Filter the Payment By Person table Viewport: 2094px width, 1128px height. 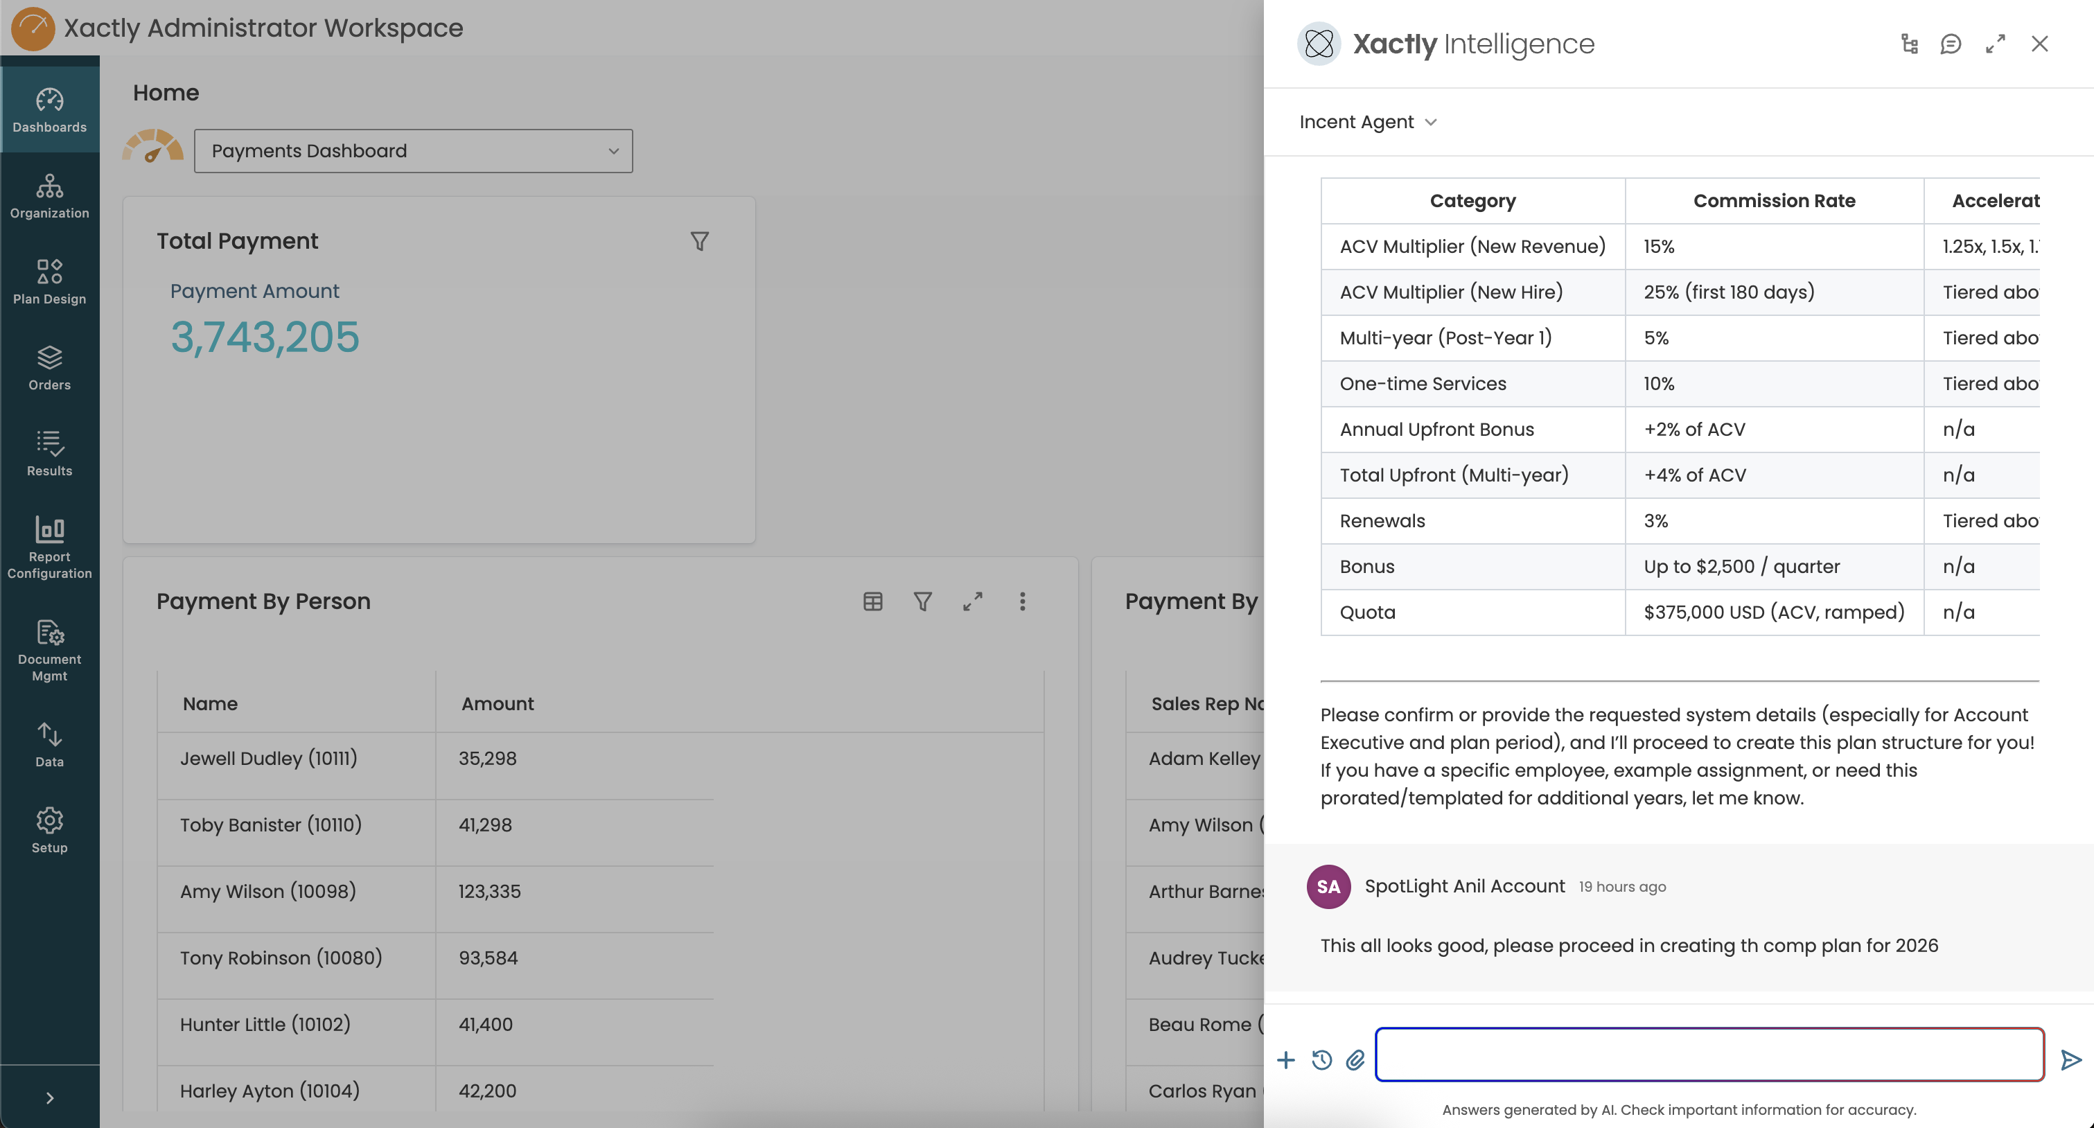point(922,601)
